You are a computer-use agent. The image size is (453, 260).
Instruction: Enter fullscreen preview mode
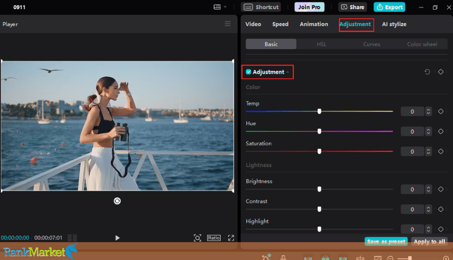point(231,238)
